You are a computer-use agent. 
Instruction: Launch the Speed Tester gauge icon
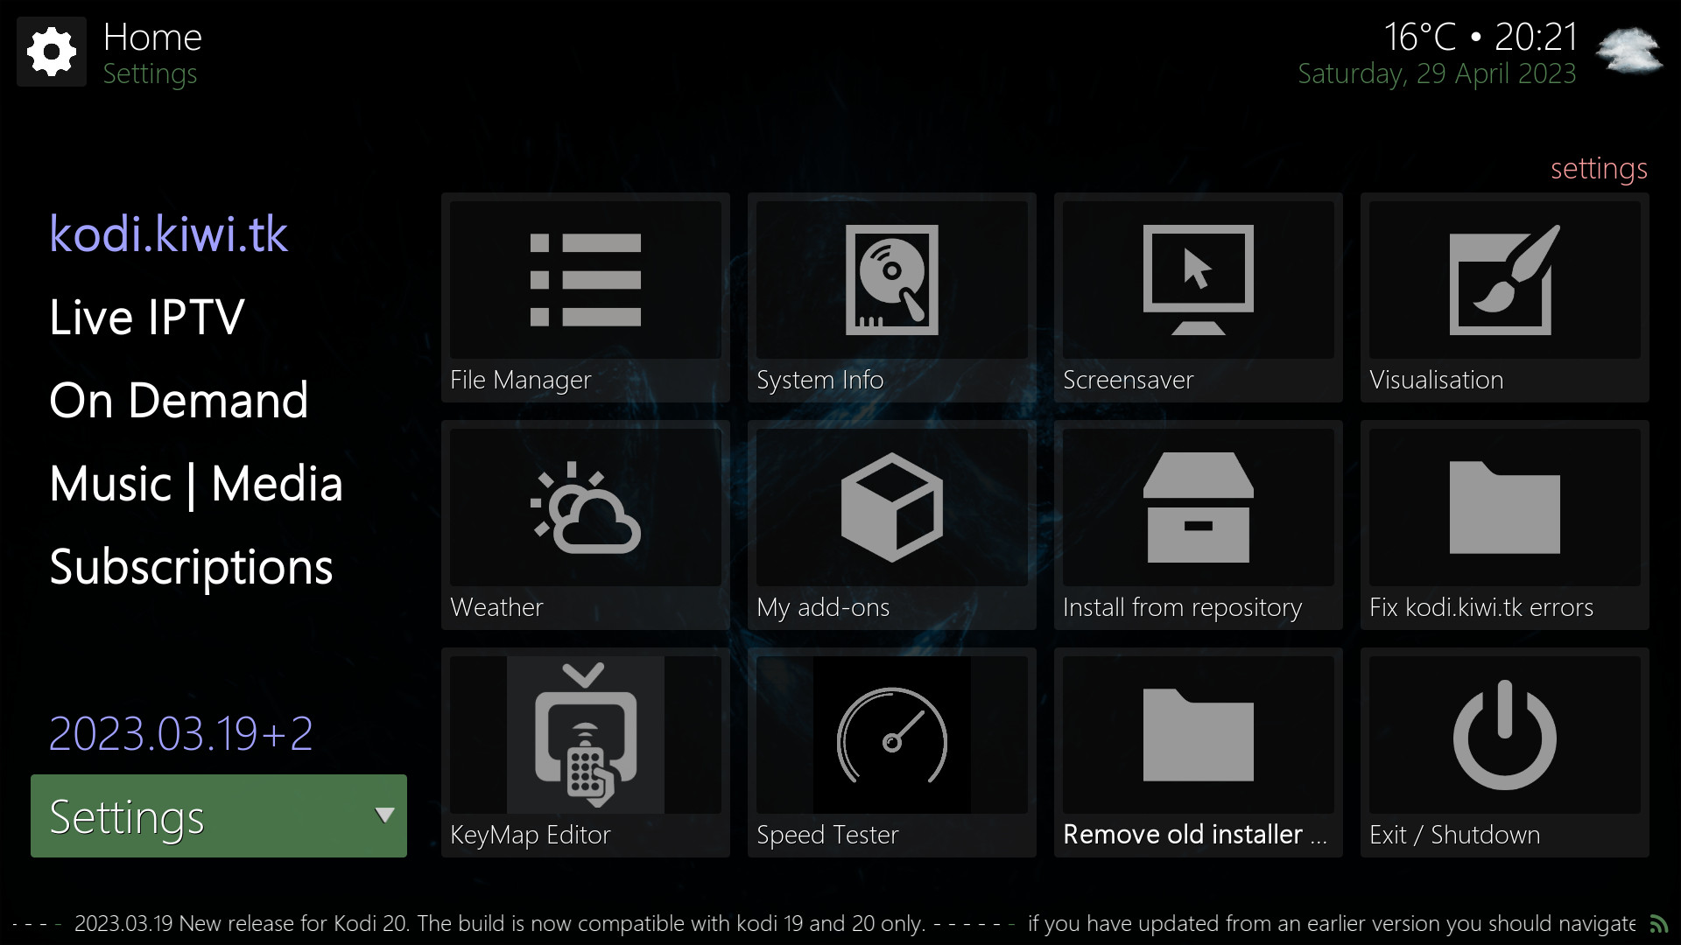891,735
